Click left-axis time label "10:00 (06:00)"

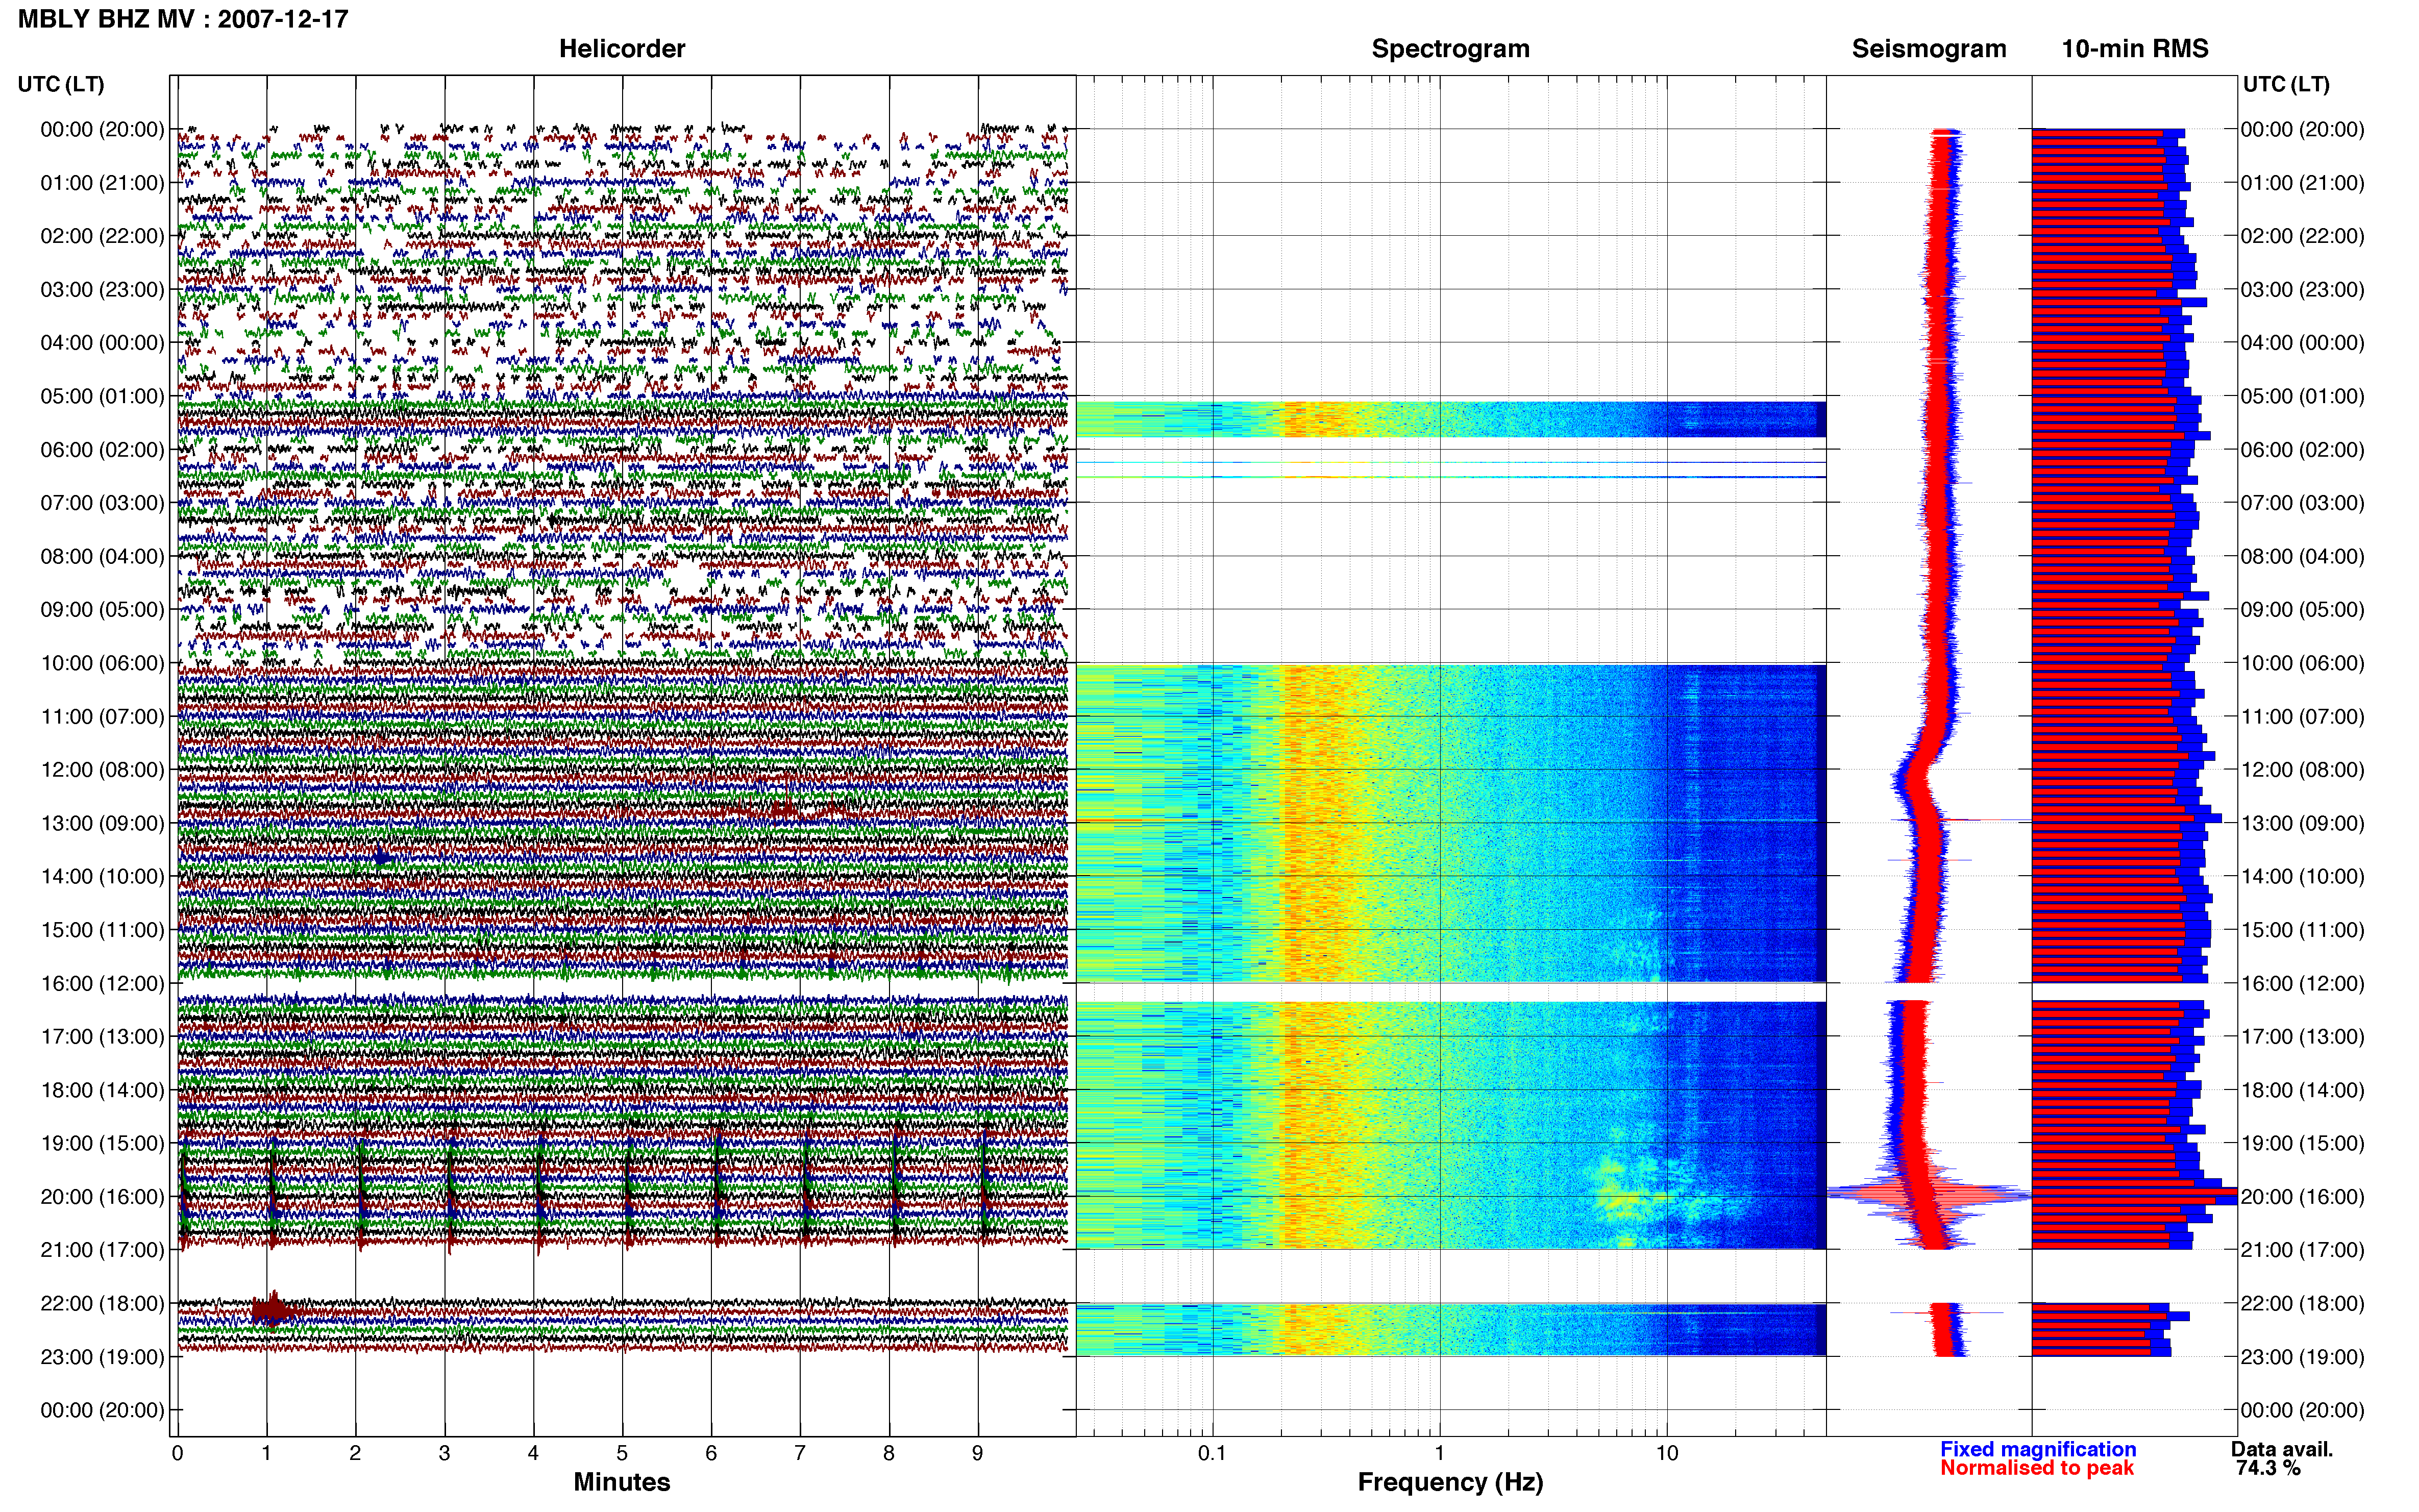102,663
